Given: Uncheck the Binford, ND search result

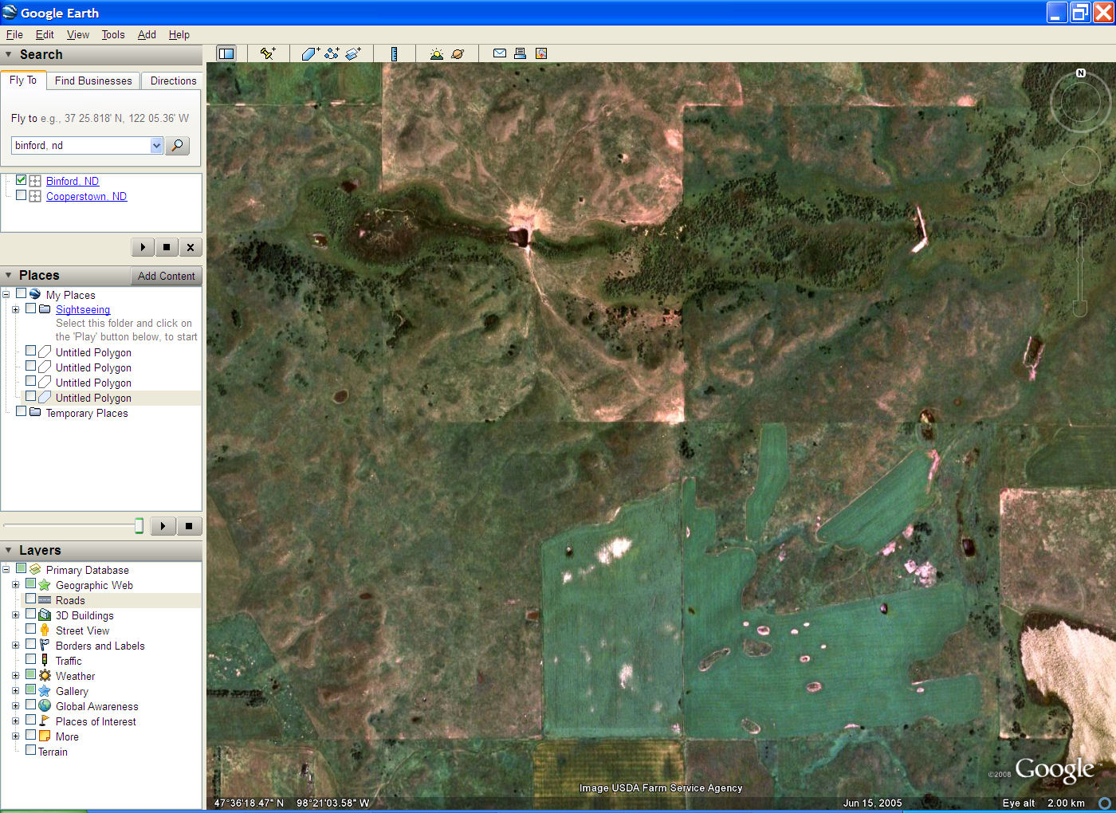Looking at the screenshot, I should tap(22, 180).
